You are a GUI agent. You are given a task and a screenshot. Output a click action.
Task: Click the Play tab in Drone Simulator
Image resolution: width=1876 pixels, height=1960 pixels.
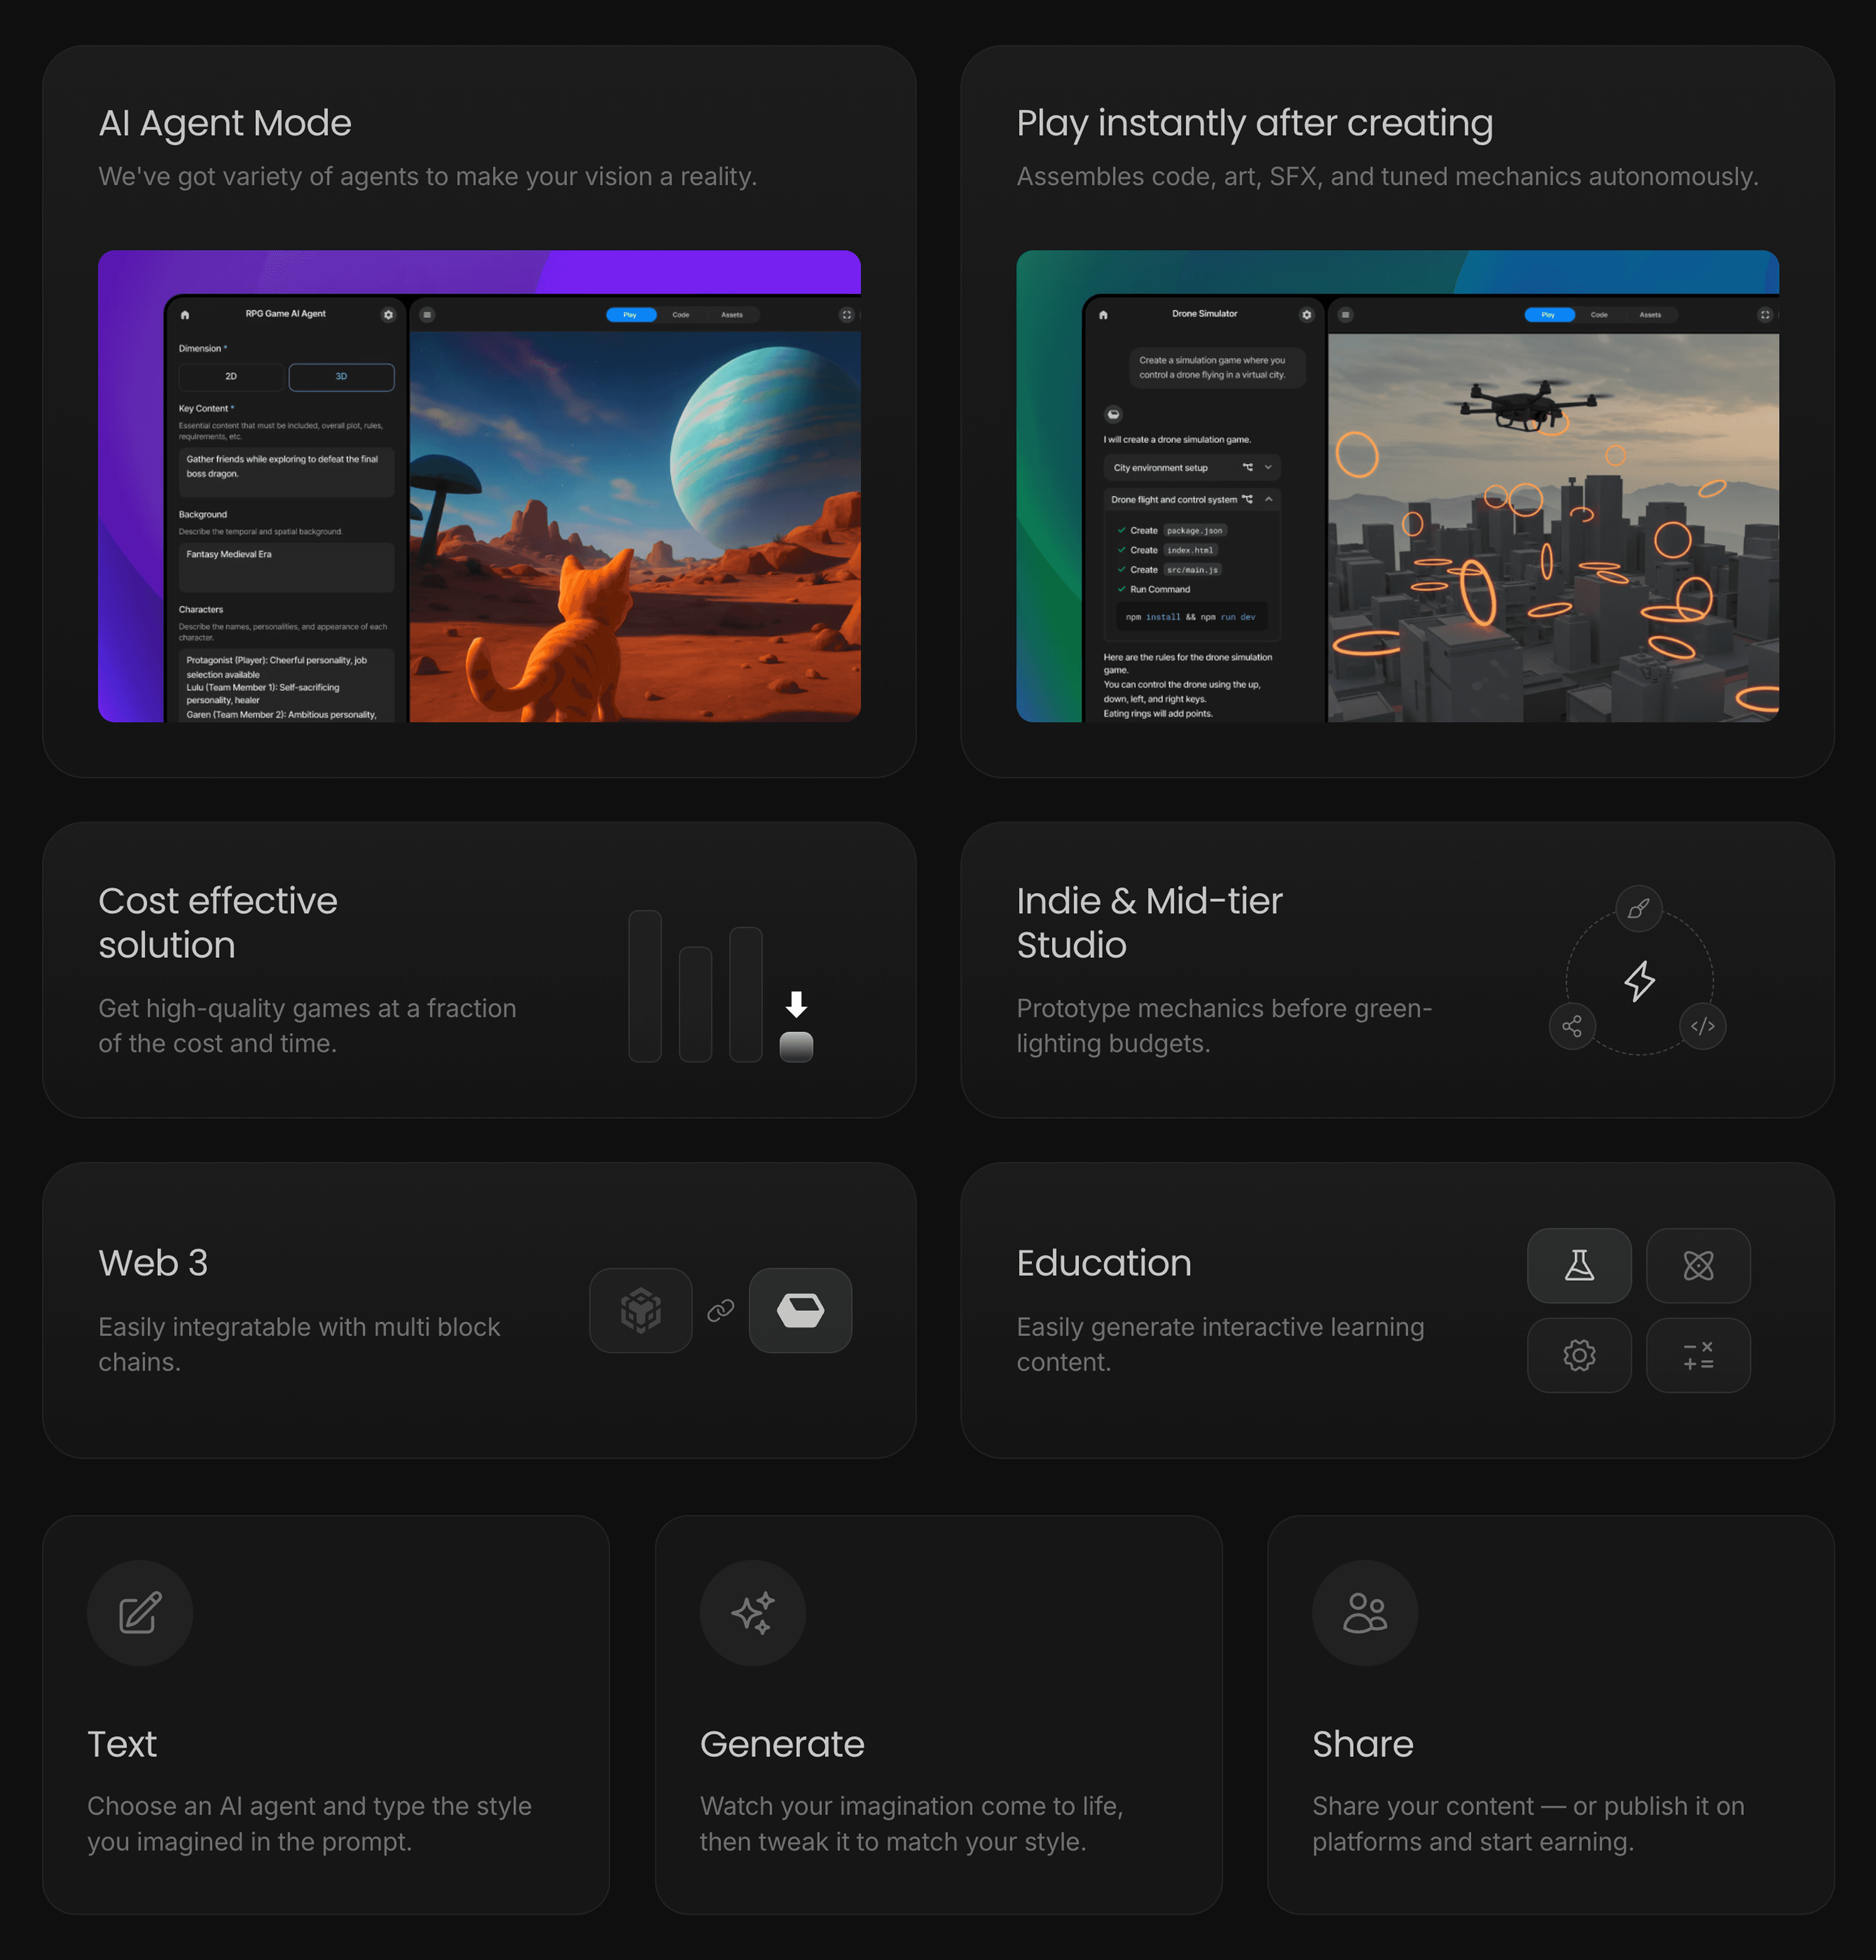[x=1547, y=315]
